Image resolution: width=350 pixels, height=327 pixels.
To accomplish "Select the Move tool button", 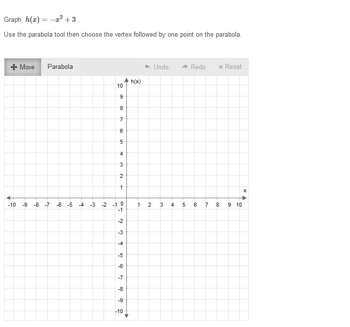I will [x=23, y=67].
